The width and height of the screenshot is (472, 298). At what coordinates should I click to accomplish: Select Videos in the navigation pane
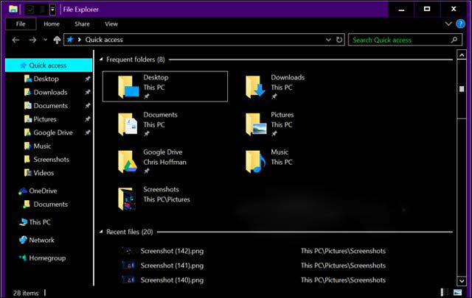coord(44,173)
